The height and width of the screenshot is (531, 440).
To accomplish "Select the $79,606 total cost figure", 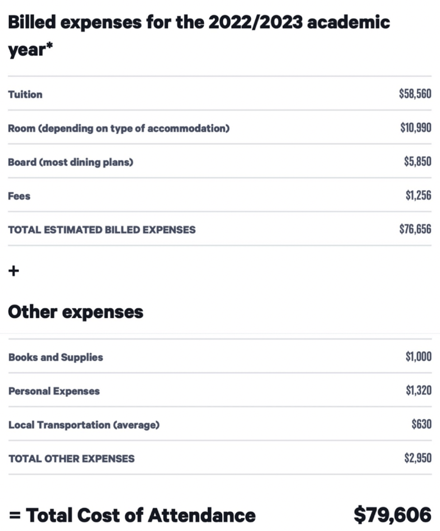I will 393,515.
